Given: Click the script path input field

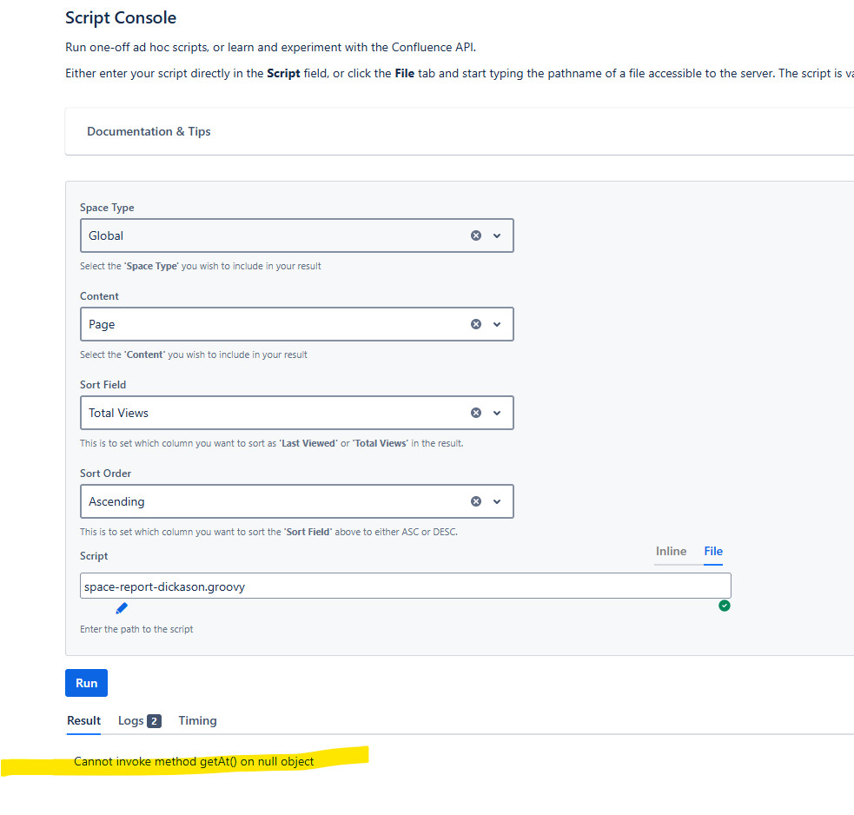Looking at the screenshot, I should (405, 586).
